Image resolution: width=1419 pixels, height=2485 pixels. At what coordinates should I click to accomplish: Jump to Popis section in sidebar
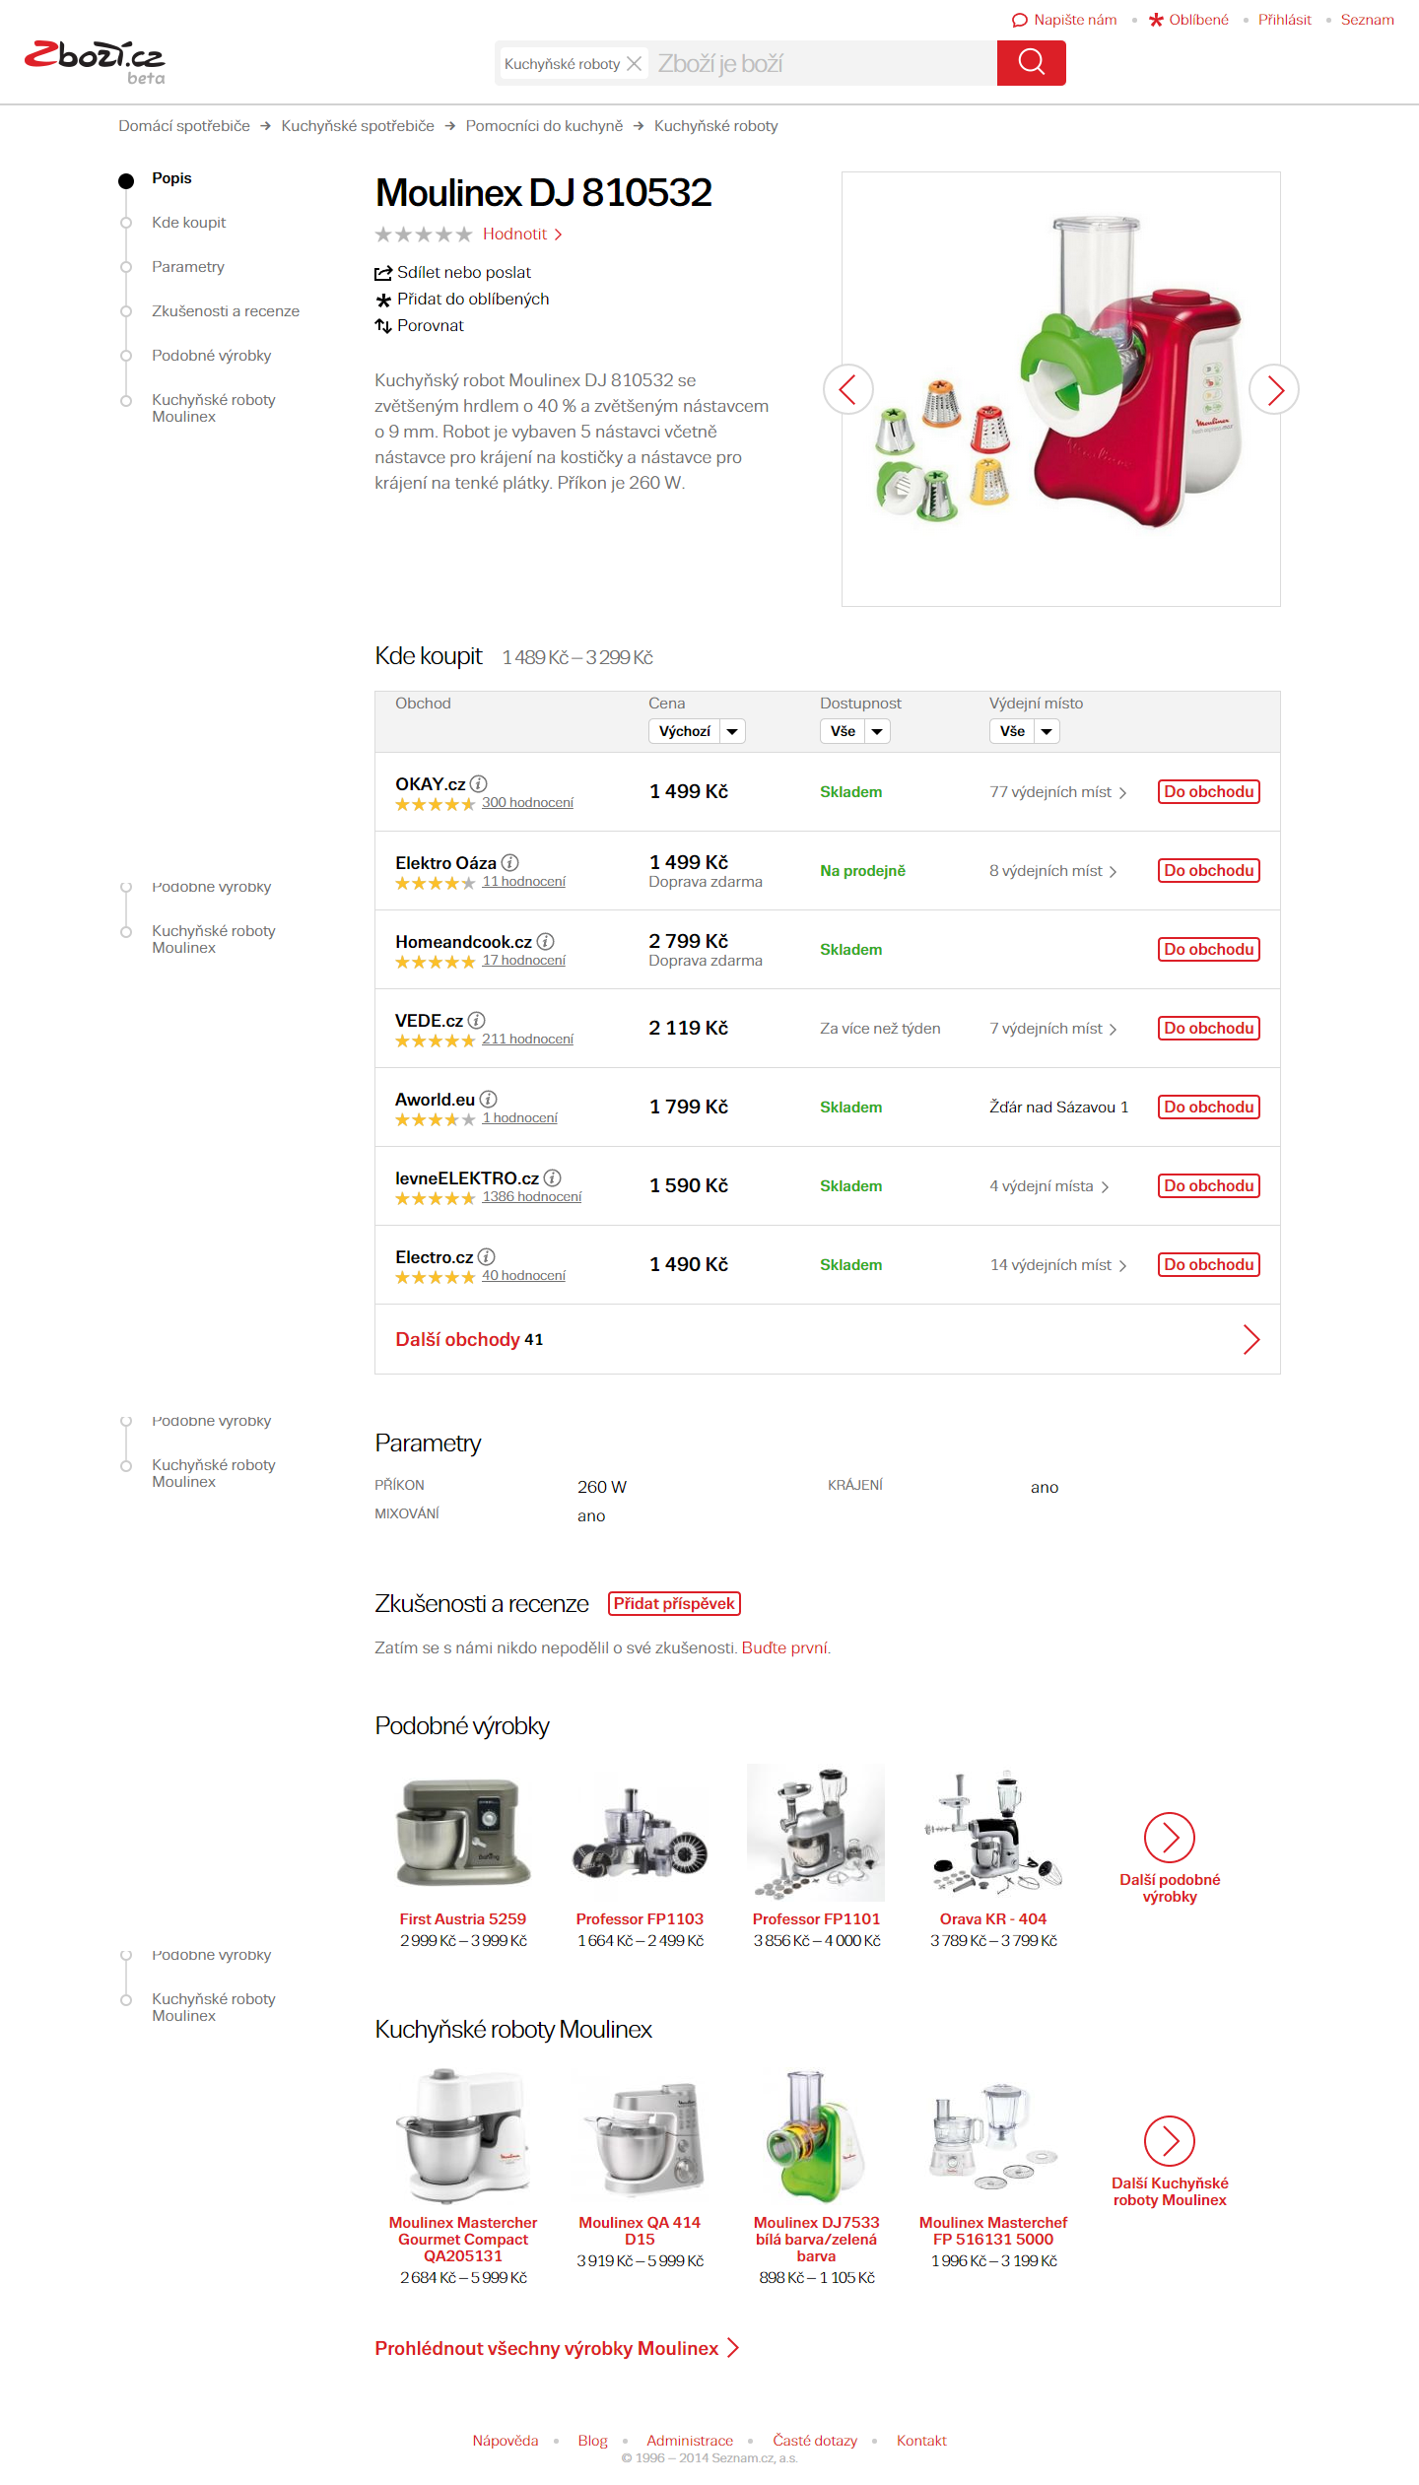pyautogui.click(x=171, y=178)
